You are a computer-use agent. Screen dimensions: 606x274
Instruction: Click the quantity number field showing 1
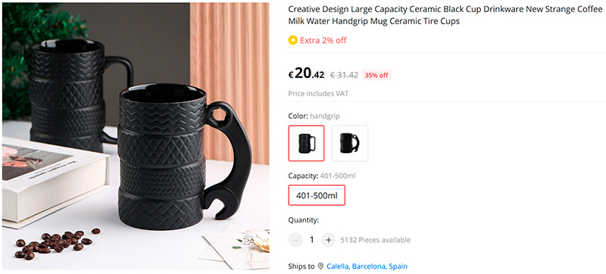coord(312,240)
